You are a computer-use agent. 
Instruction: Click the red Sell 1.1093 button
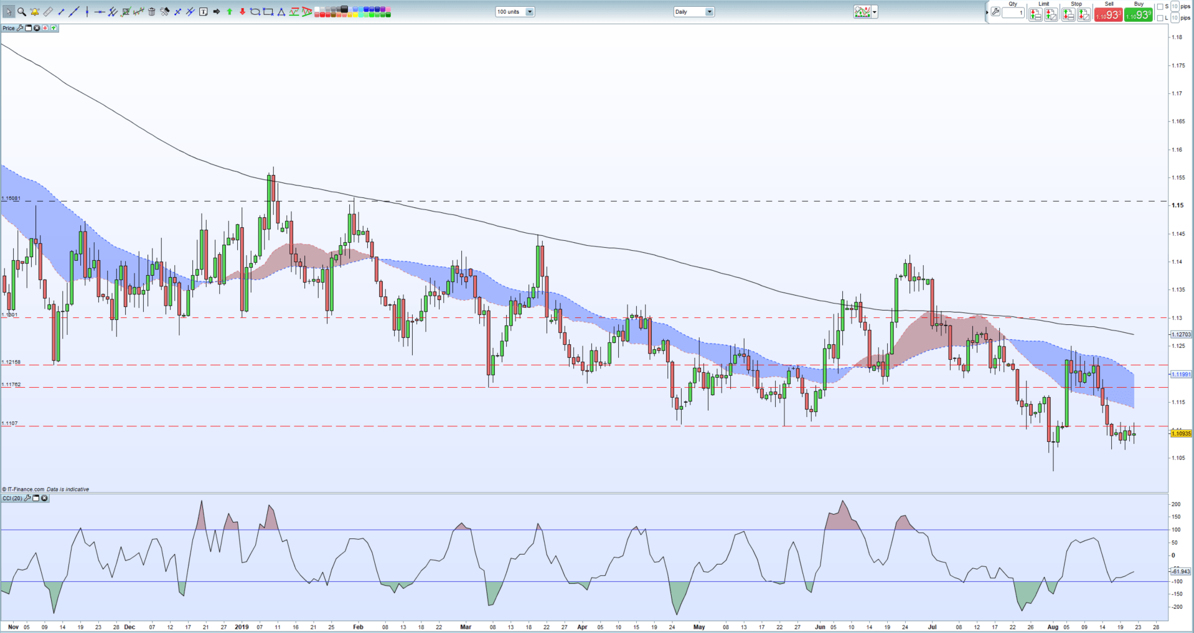tap(1109, 15)
